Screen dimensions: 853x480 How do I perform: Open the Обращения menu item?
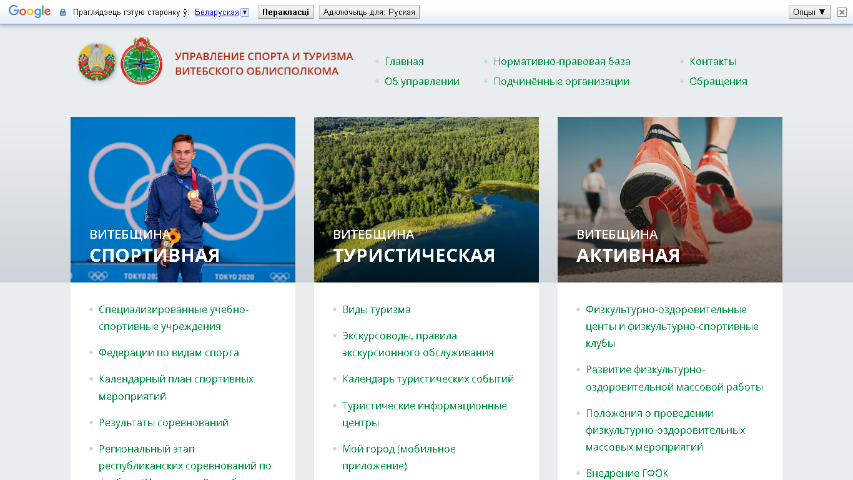coord(718,81)
